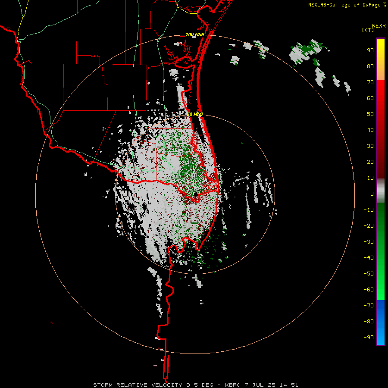Click the -20 value on the velocity scale
The width and height of the screenshot is (388, 388).
pos(369,226)
